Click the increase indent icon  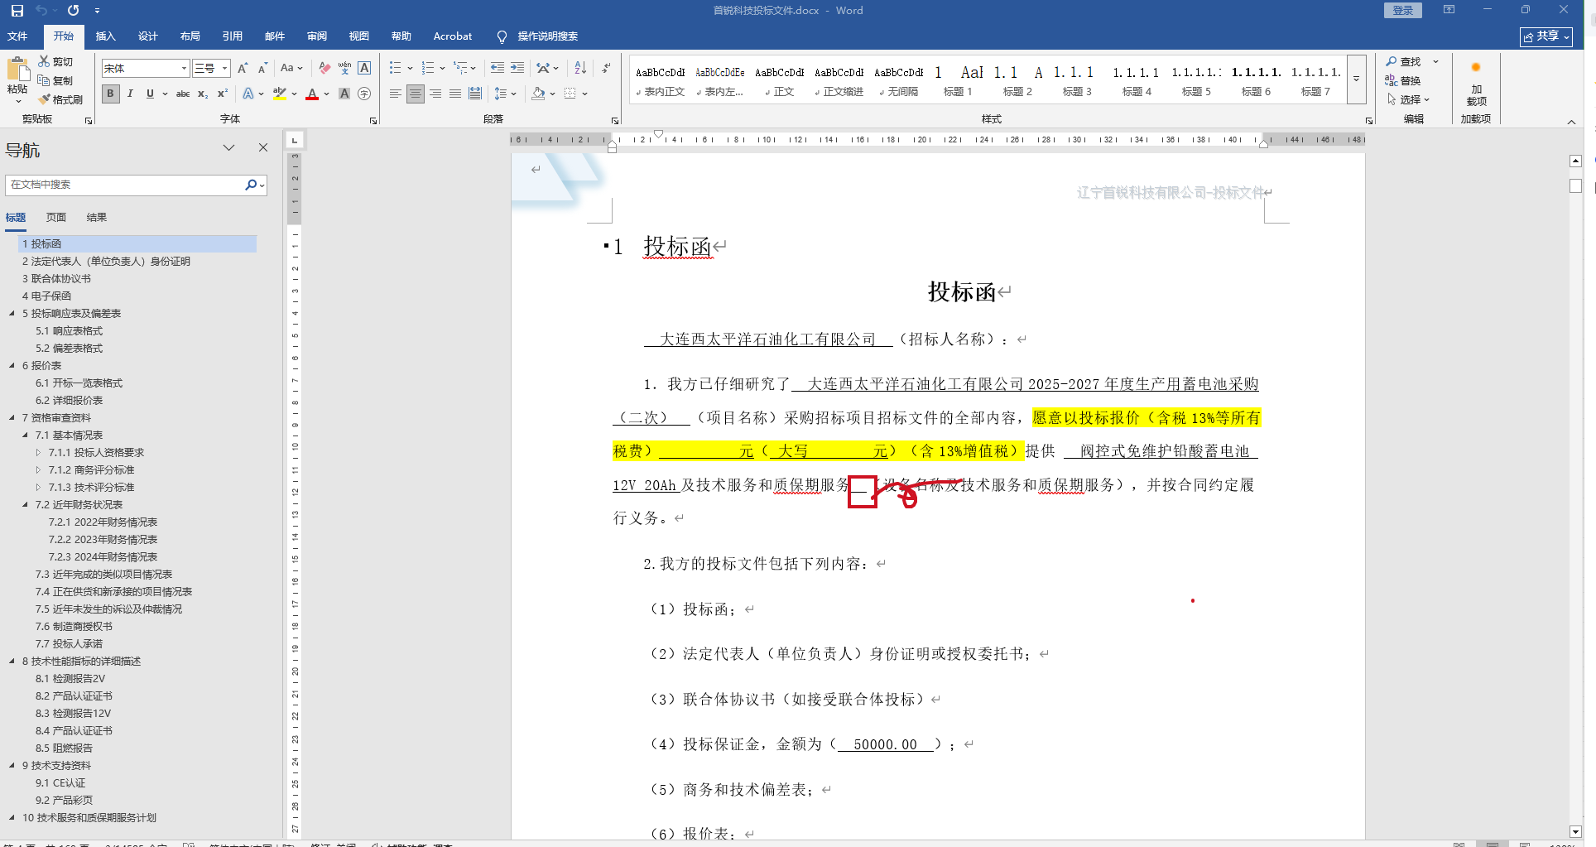(517, 68)
